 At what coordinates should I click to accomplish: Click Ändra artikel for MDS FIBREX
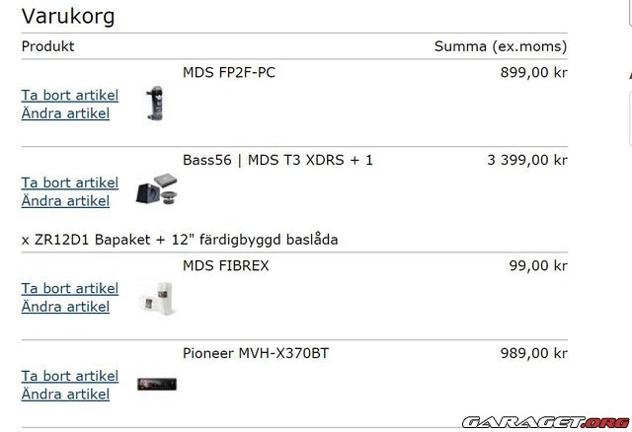coord(65,307)
